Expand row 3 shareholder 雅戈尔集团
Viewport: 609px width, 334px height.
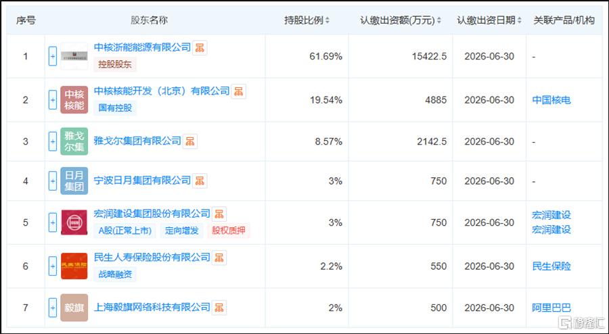click(x=52, y=141)
